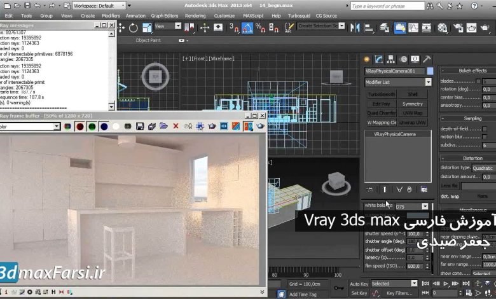496x299 pixels.
Task: Toggle blue channel in frame buffer
Action: (104, 127)
